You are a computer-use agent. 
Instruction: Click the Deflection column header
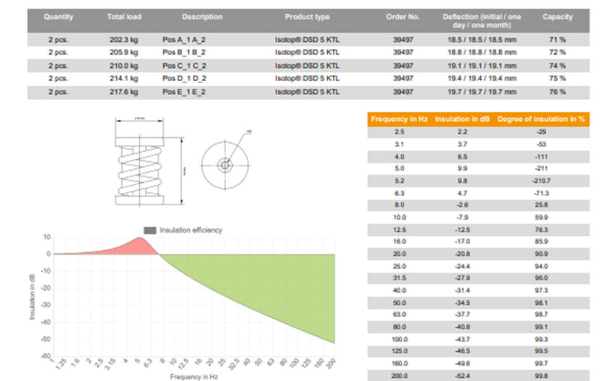pos(481,21)
